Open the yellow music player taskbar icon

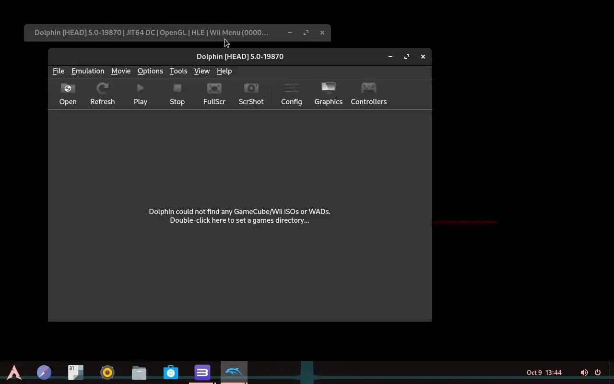click(x=107, y=372)
